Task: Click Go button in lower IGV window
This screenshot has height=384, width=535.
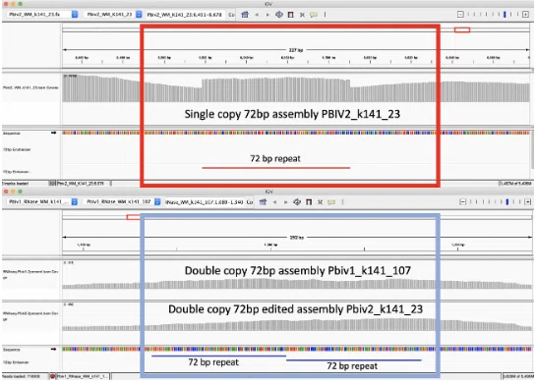Action: pos(250,202)
